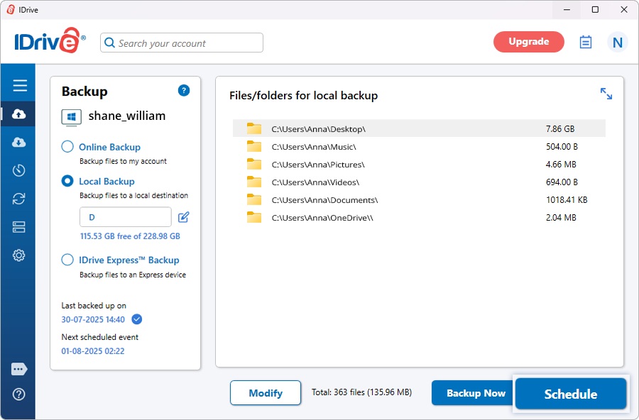Click the Online Backup label text

(109, 147)
